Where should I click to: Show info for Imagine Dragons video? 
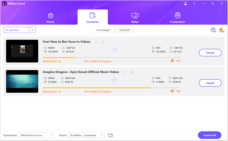pyautogui.click(x=132, y=72)
